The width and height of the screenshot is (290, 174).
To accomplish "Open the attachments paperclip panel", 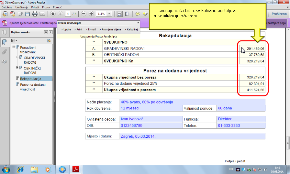I will [x=5, y=52].
